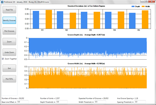Maximize the ProGroove window
Image resolution: width=156 pixels, height=105 pixels.
146,1
